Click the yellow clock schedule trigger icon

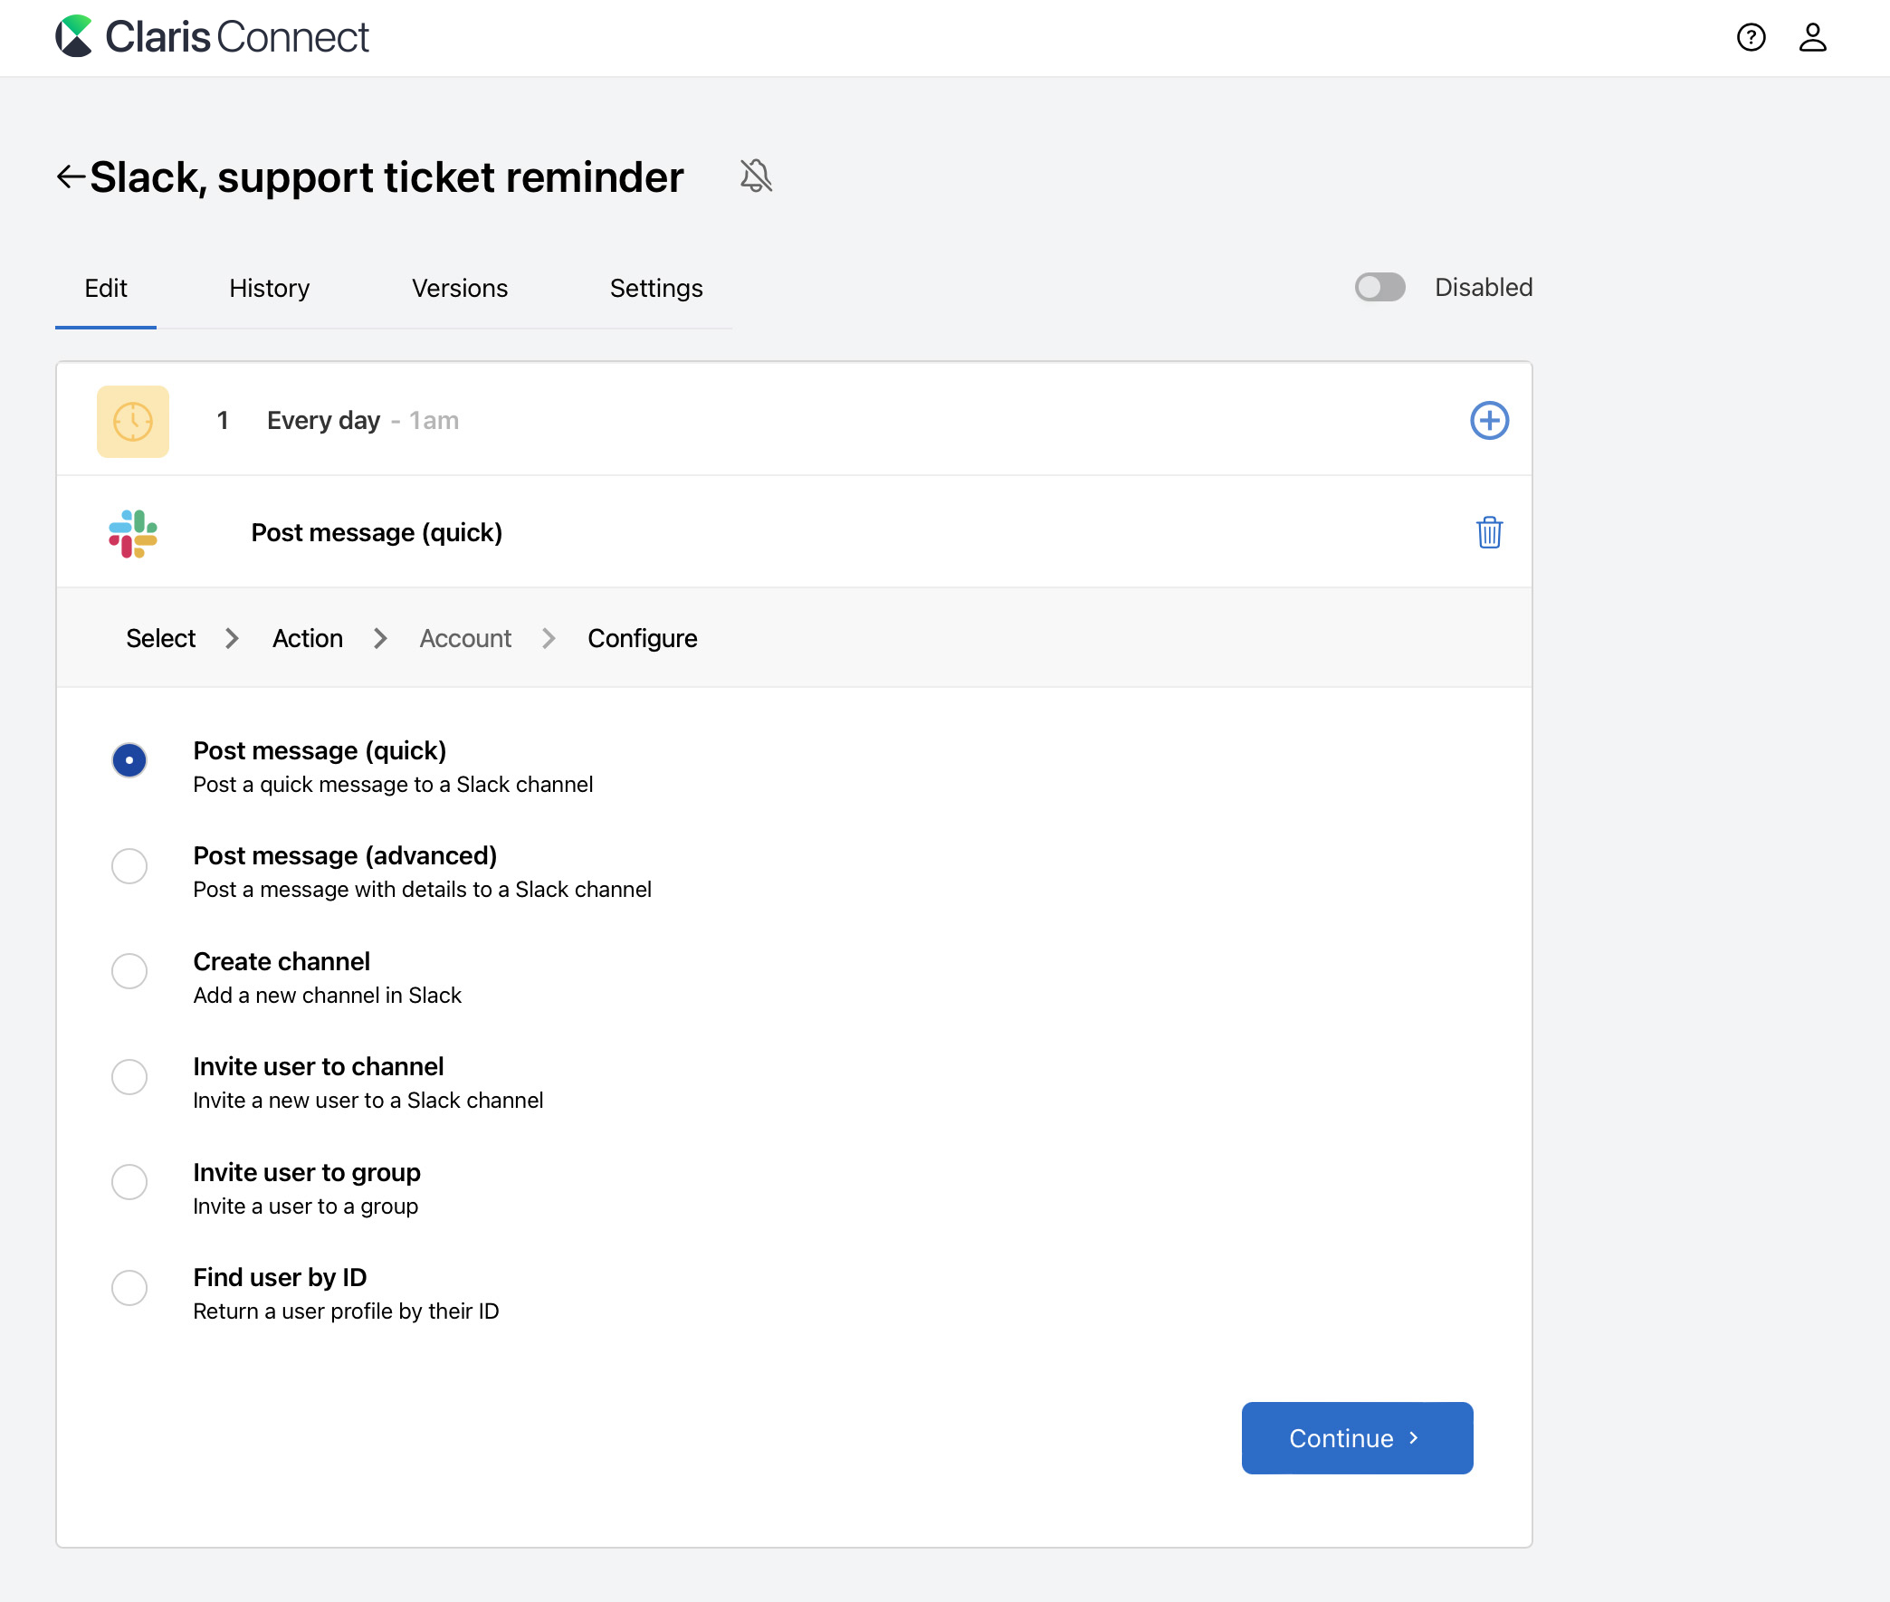(x=132, y=422)
